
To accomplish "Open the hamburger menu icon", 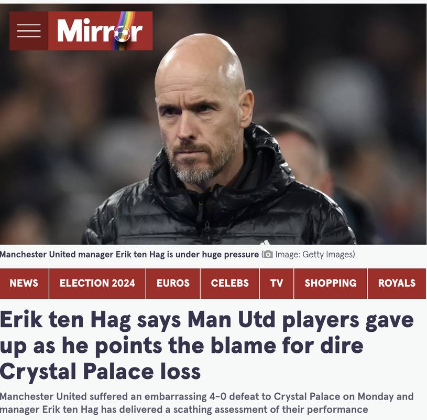I will (x=29, y=31).
